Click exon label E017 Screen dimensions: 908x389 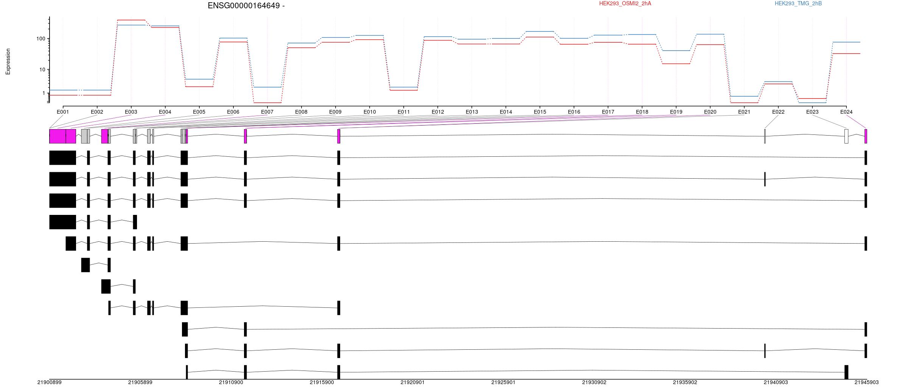(x=608, y=112)
